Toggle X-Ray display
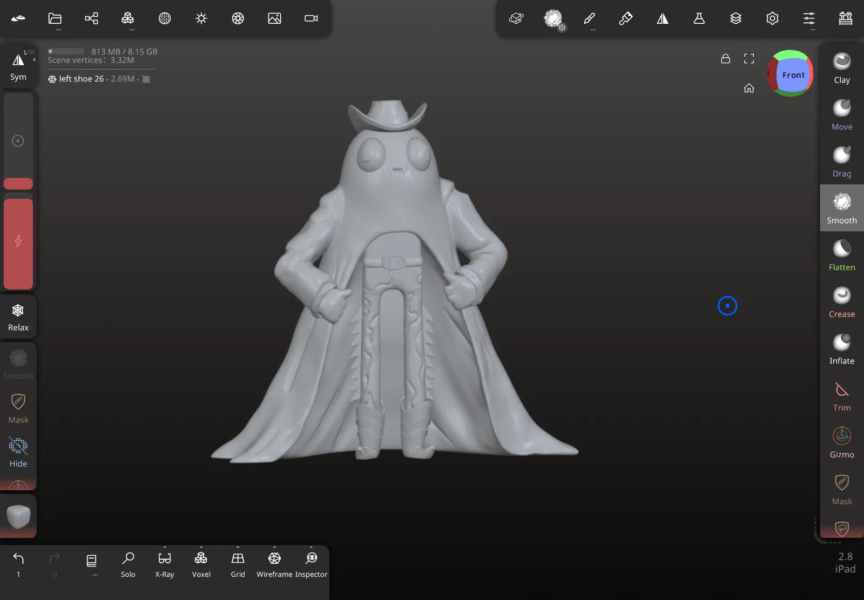The height and width of the screenshot is (600, 864). pos(165,564)
